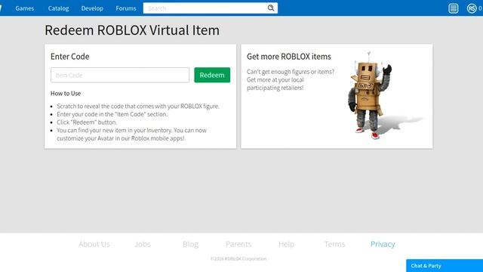
Task: Open the Catalog menu
Action: (58, 8)
